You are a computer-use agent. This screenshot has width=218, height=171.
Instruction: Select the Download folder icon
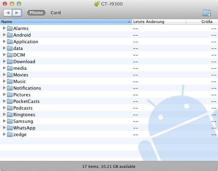[x=10, y=61]
